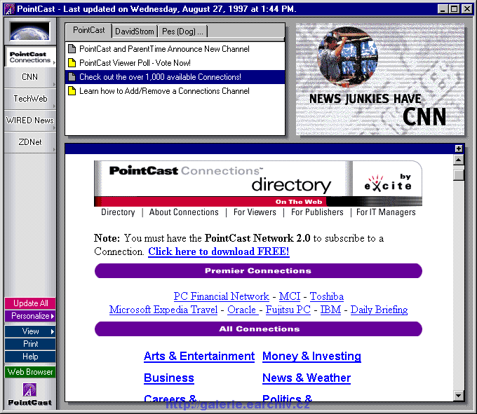The width and height of the screenshot is (477, 414).
Task: Expand the View menu
Action: (x=30, y=331)
